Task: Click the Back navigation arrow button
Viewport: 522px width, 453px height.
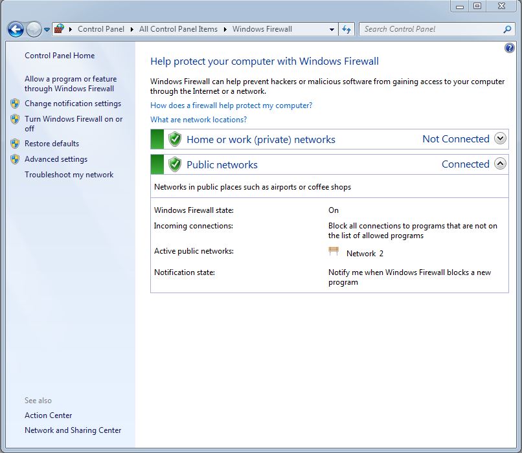Action: (x=16, y=29)
